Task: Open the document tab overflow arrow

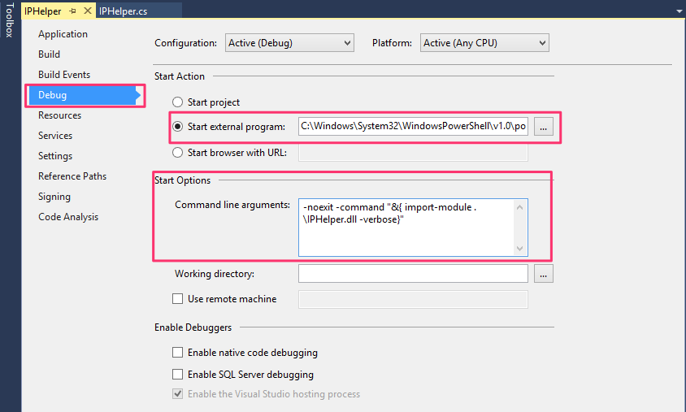Action: coord(678,11)
